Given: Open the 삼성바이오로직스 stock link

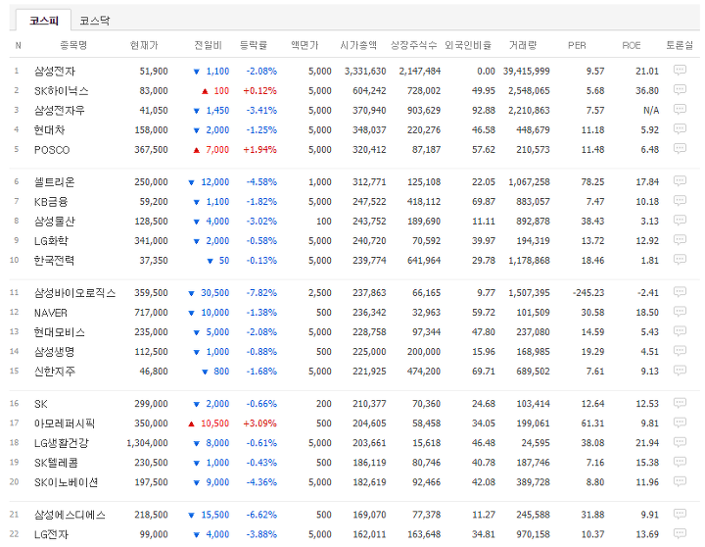Looking at the screenshot, I should [75, 293].
